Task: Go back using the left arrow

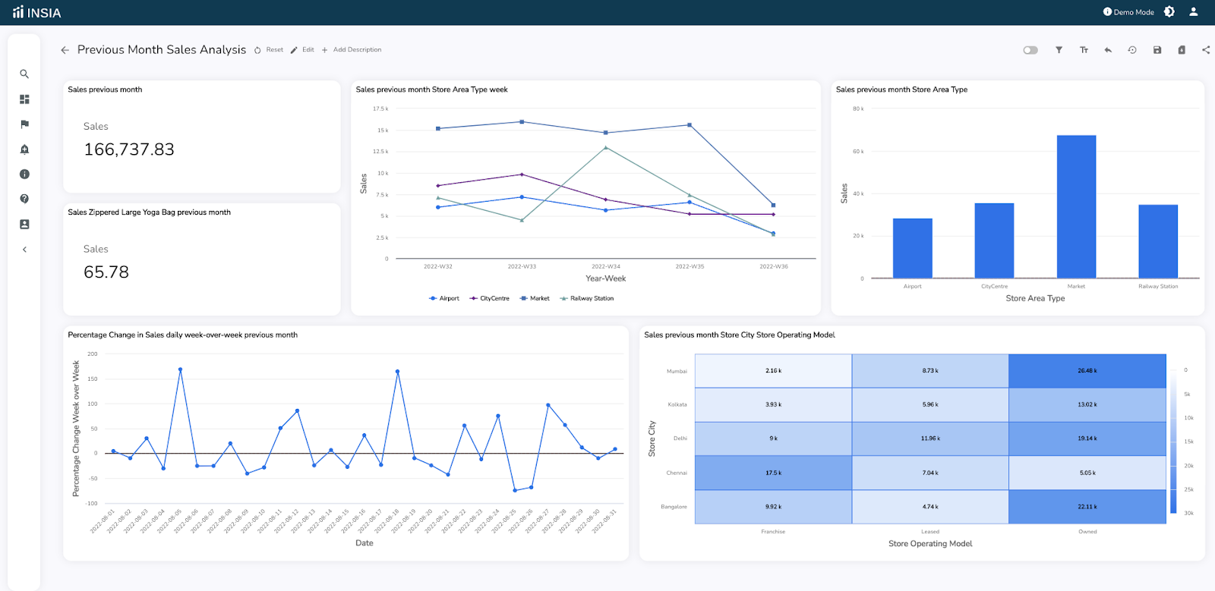Action: pyautogui.click(x=65, y=50)
